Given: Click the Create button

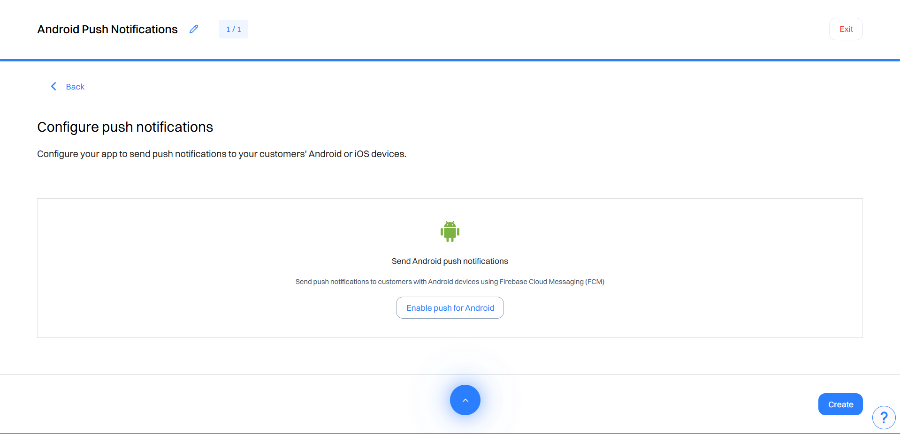Looking at the screenshot, I should click(840, 404).
